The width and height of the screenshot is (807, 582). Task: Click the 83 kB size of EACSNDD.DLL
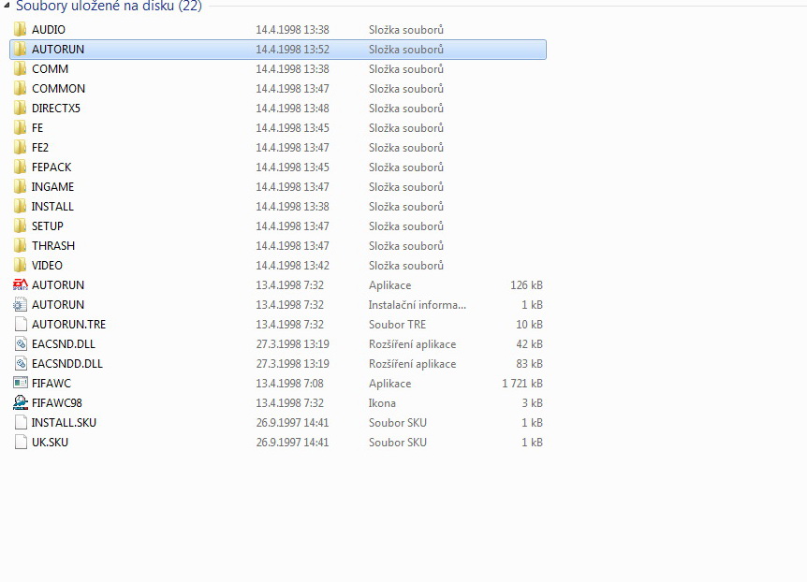point(529,364)
